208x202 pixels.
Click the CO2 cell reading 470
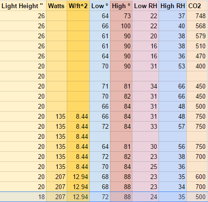pyautogui.click(x=197, y=56)
